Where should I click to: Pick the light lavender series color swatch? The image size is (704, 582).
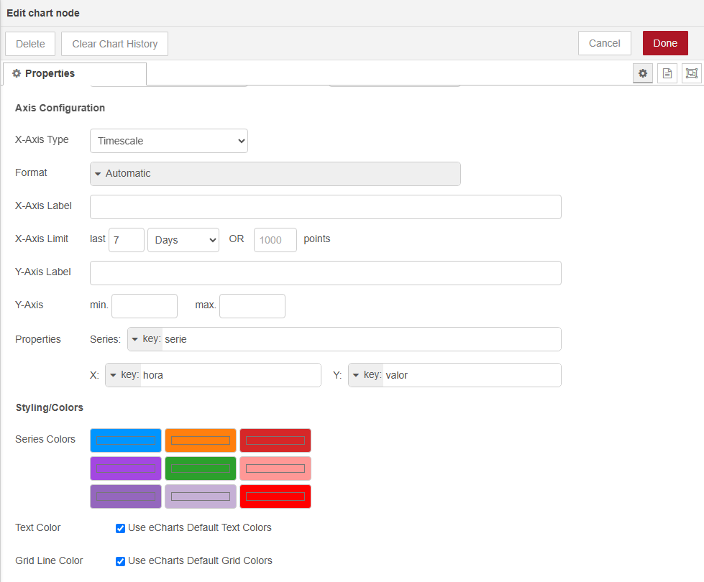pyautogui.click(x=201, y=496)
